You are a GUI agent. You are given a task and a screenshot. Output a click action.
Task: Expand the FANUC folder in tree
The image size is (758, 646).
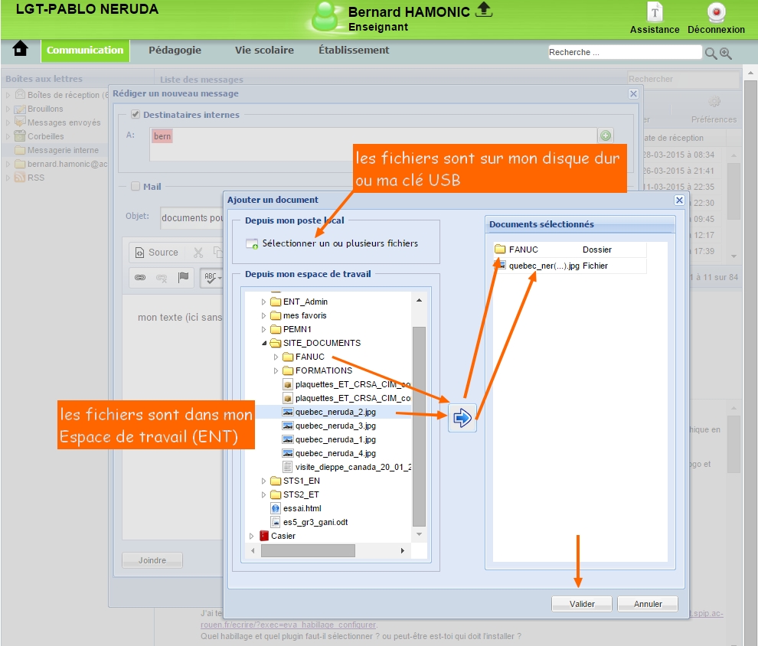coord(276,357)
